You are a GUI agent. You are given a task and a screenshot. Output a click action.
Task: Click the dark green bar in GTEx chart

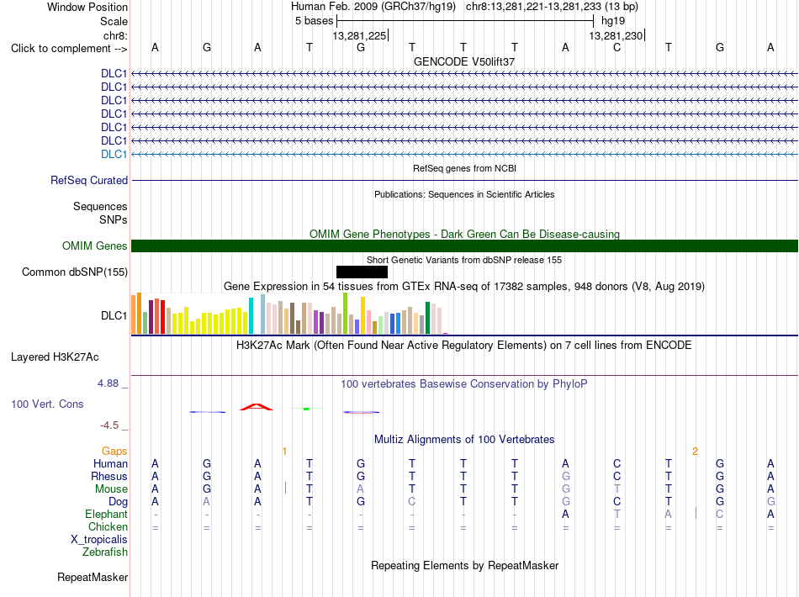(x=427, y=318)
